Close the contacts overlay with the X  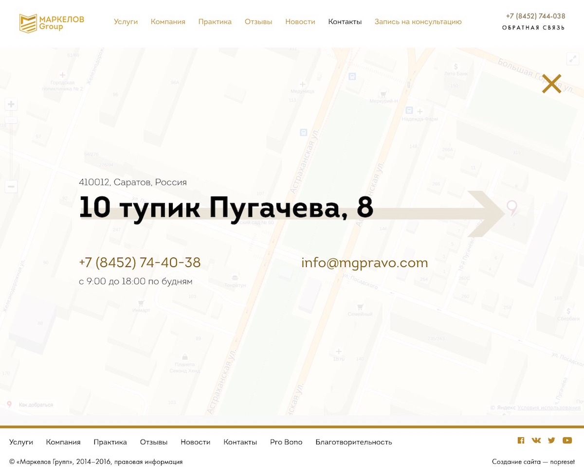coord(551,84)
